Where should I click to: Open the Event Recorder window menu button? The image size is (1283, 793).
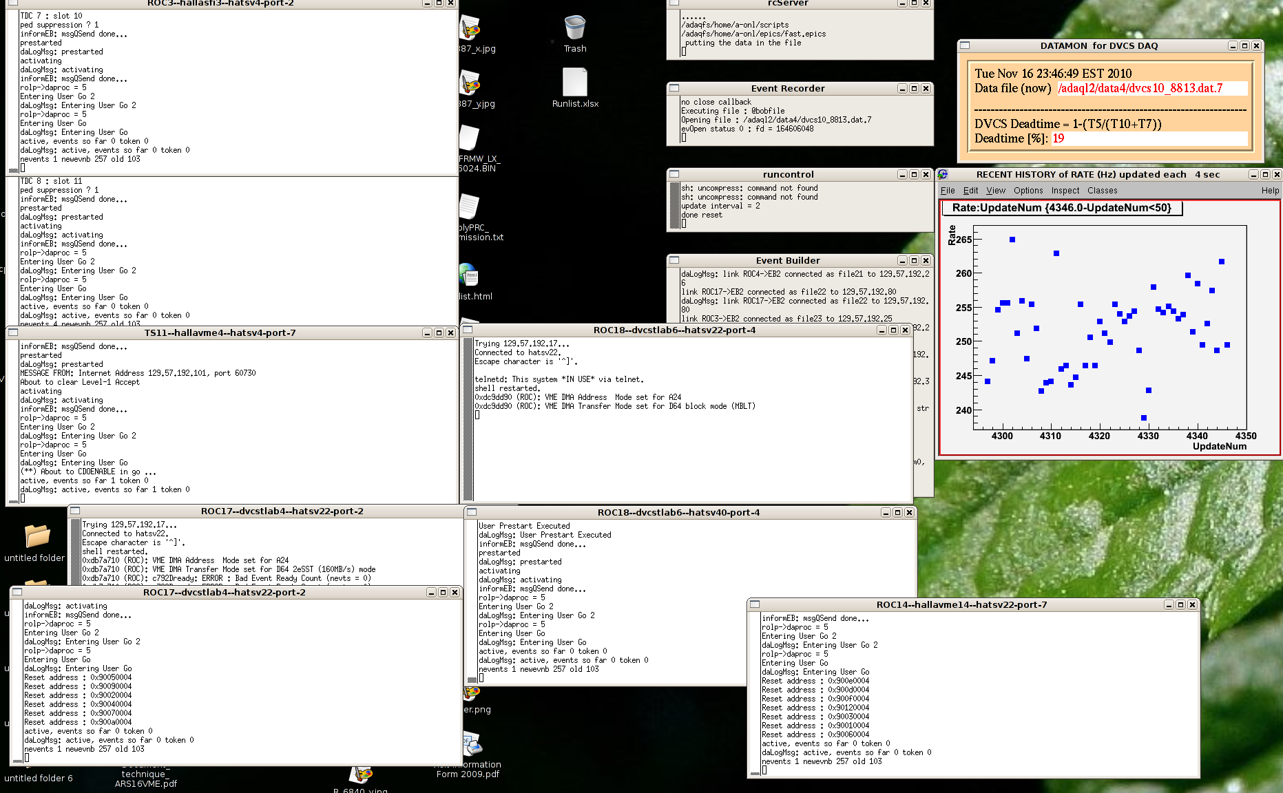point(674,88)
